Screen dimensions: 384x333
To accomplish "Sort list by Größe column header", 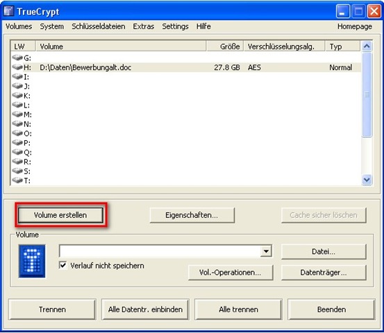I will [x=225, y=46].
